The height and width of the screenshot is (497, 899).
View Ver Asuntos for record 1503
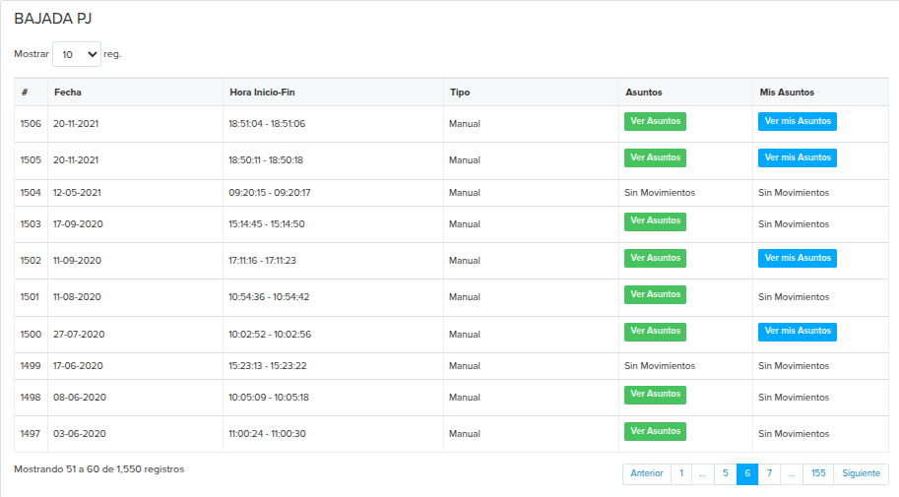pyautogui.click(x=655, y=221)
